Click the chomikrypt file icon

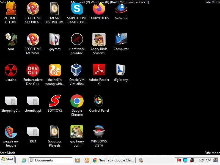click(x=33, y=101)
